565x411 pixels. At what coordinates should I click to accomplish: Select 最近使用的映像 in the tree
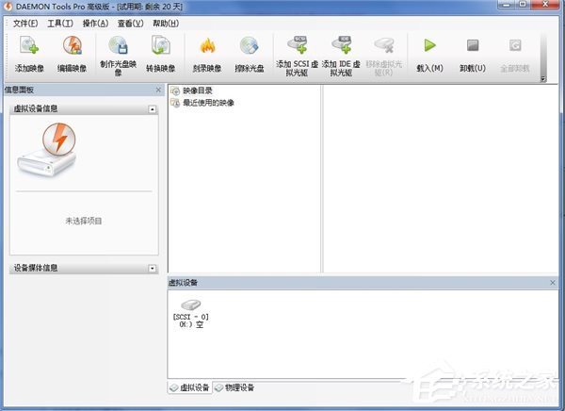[x=207, y=103]
